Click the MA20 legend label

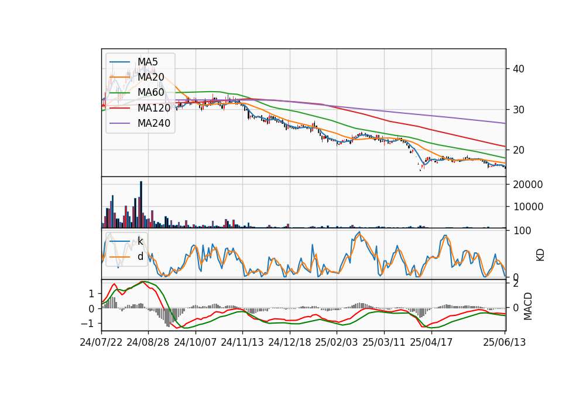[151, 77]
